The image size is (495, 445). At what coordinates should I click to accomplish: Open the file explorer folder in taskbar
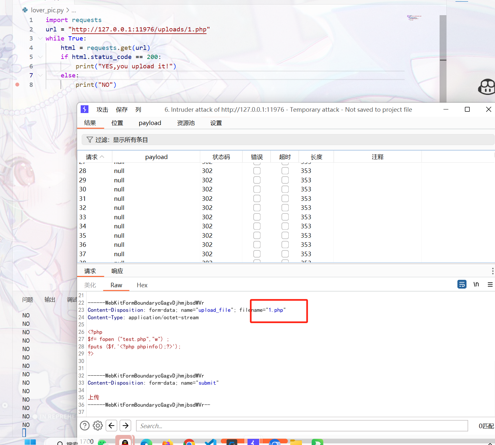[296, 442]
